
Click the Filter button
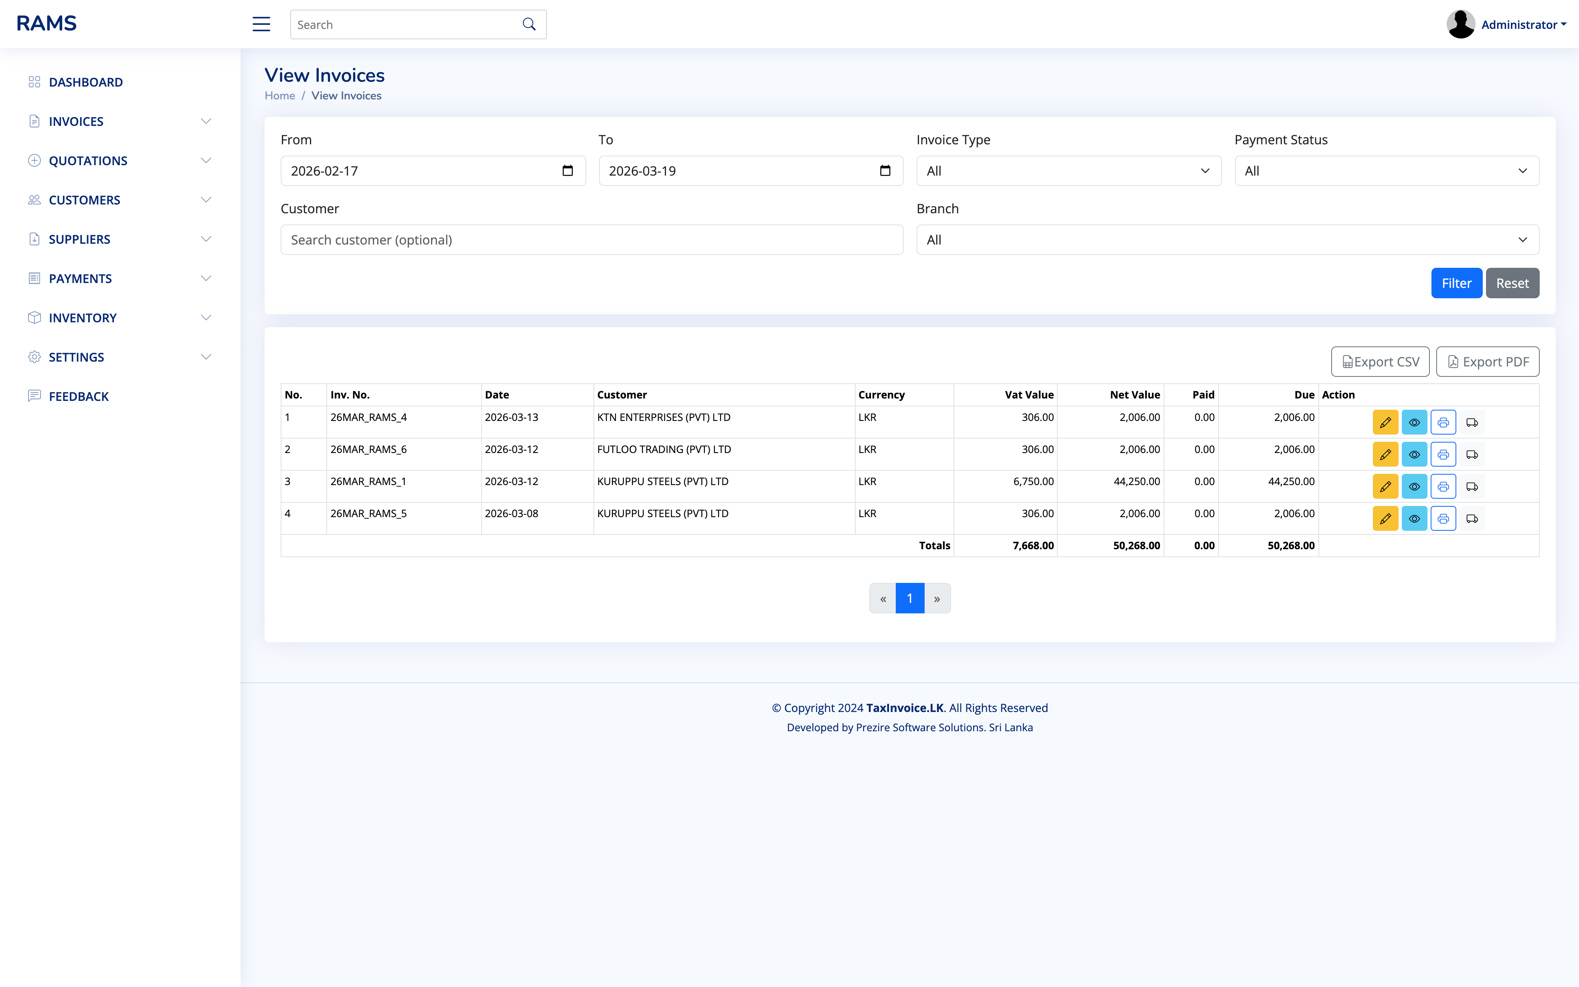click(x=1456, y=283)
